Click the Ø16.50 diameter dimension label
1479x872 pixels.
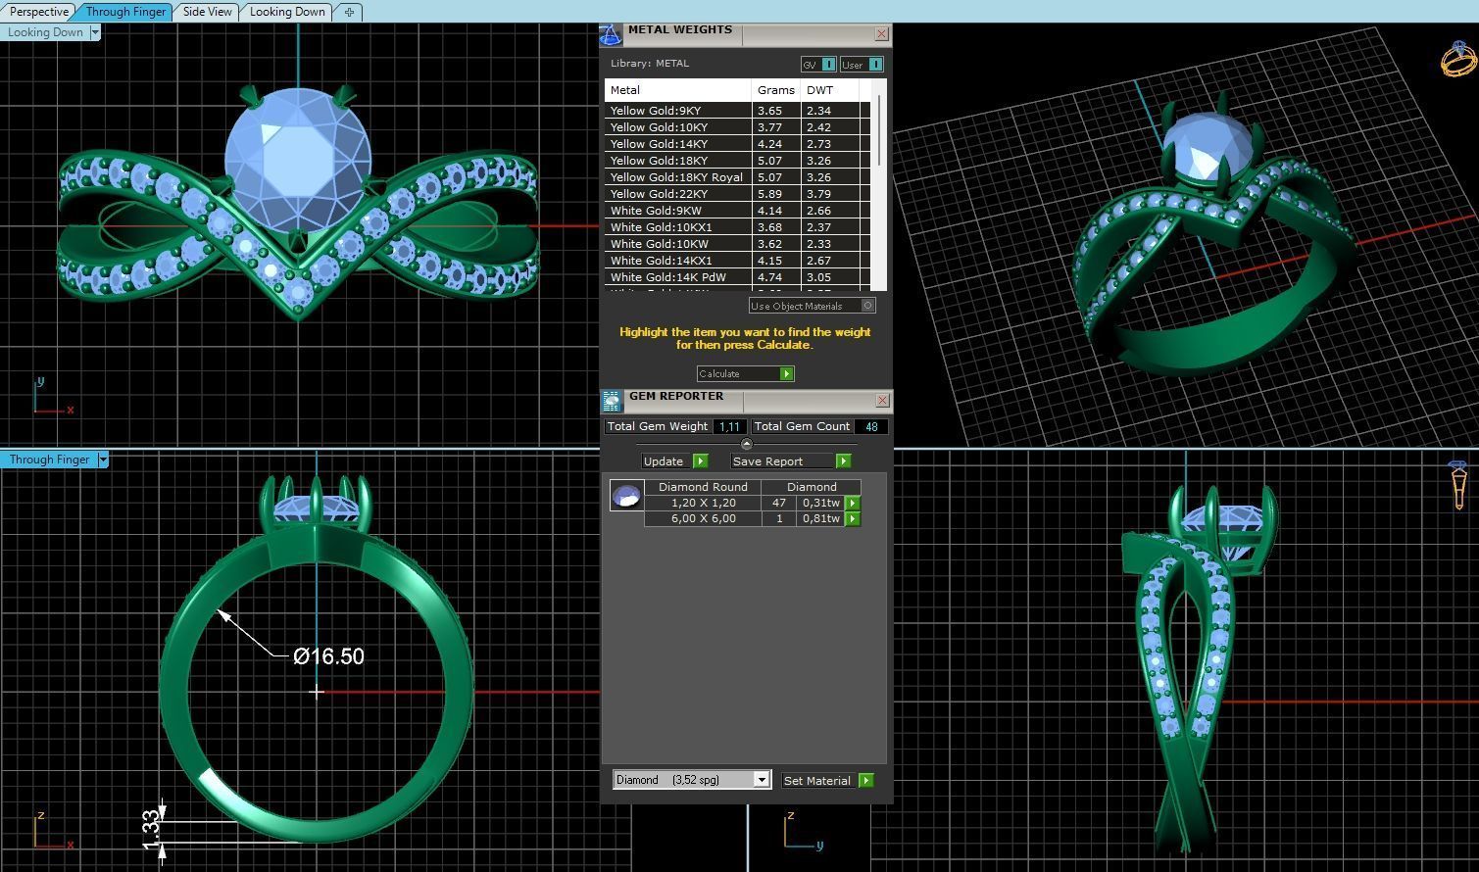328,656
